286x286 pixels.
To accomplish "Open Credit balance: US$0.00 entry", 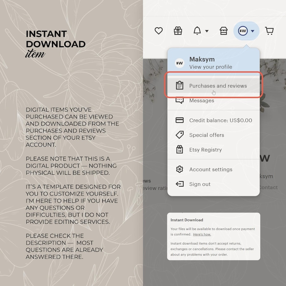I will pos(213,120).
